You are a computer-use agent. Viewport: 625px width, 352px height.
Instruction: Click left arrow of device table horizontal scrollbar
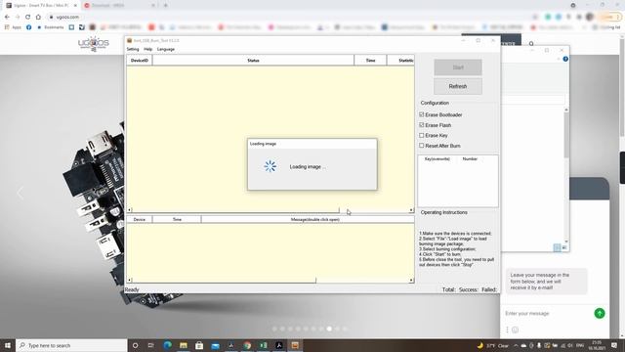[129, 210]
